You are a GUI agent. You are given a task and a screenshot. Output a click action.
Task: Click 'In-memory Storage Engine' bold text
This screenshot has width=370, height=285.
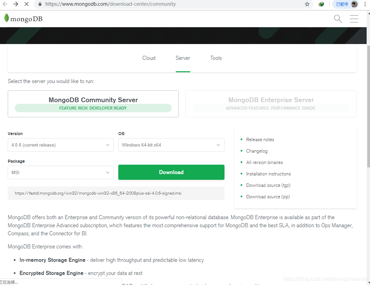(52, 260)
